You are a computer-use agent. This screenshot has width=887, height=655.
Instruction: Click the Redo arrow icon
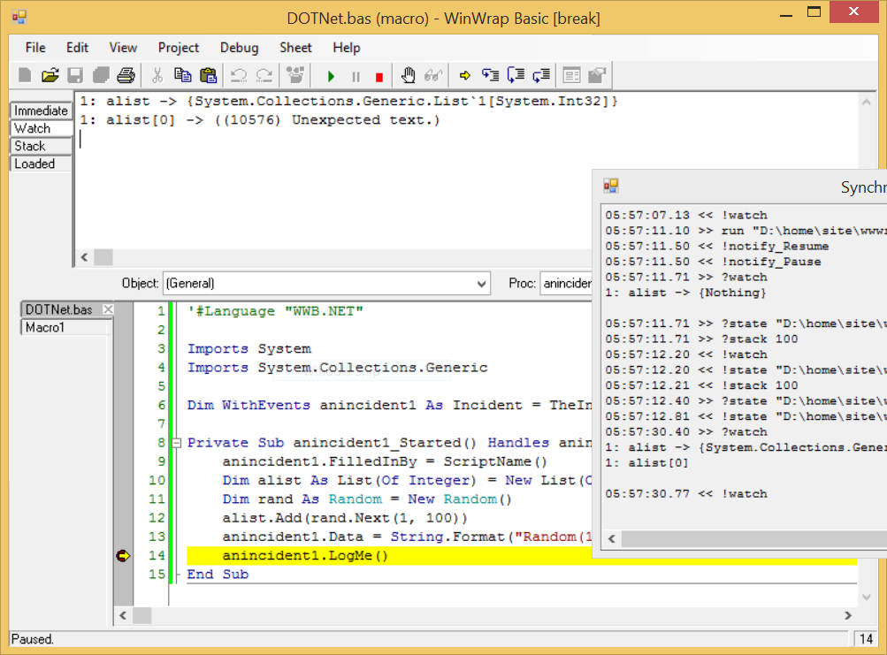coord(264,75)
